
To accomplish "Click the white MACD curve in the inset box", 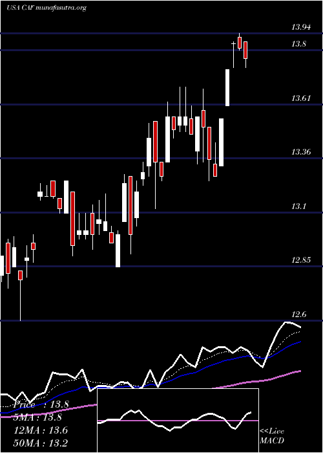I will click(174, 421).
